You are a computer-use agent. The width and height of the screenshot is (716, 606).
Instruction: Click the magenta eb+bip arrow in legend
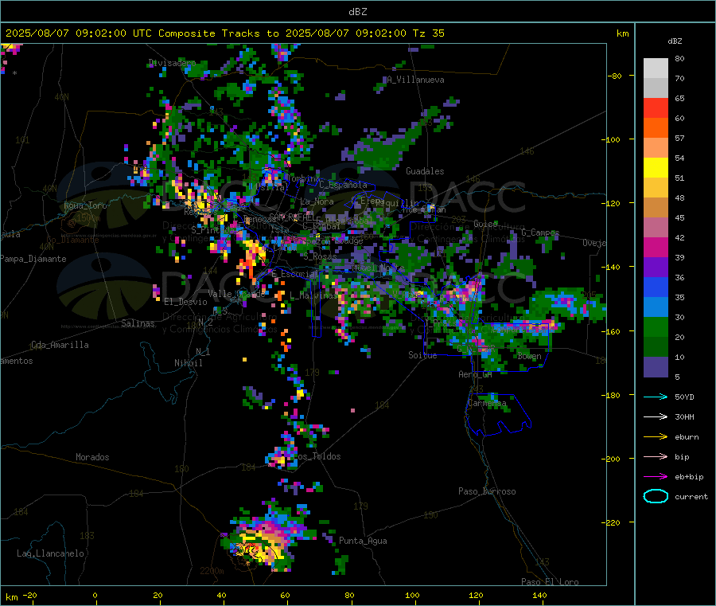[x=656, y=477]
